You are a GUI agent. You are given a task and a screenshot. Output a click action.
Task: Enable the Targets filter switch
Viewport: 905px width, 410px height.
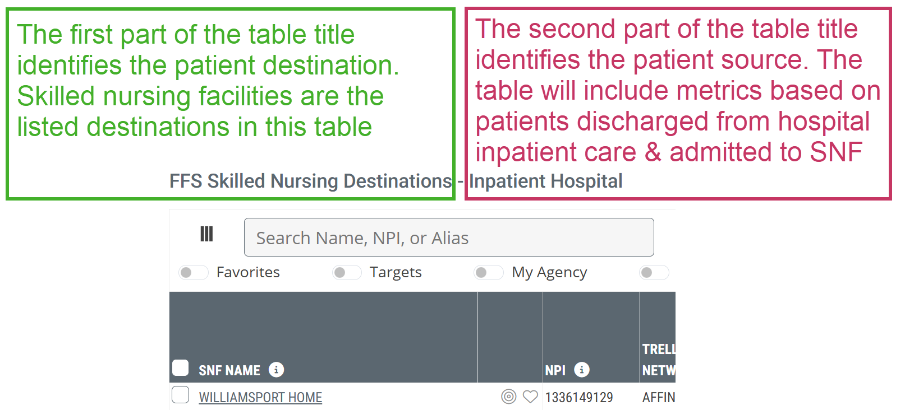coord(346,273)
